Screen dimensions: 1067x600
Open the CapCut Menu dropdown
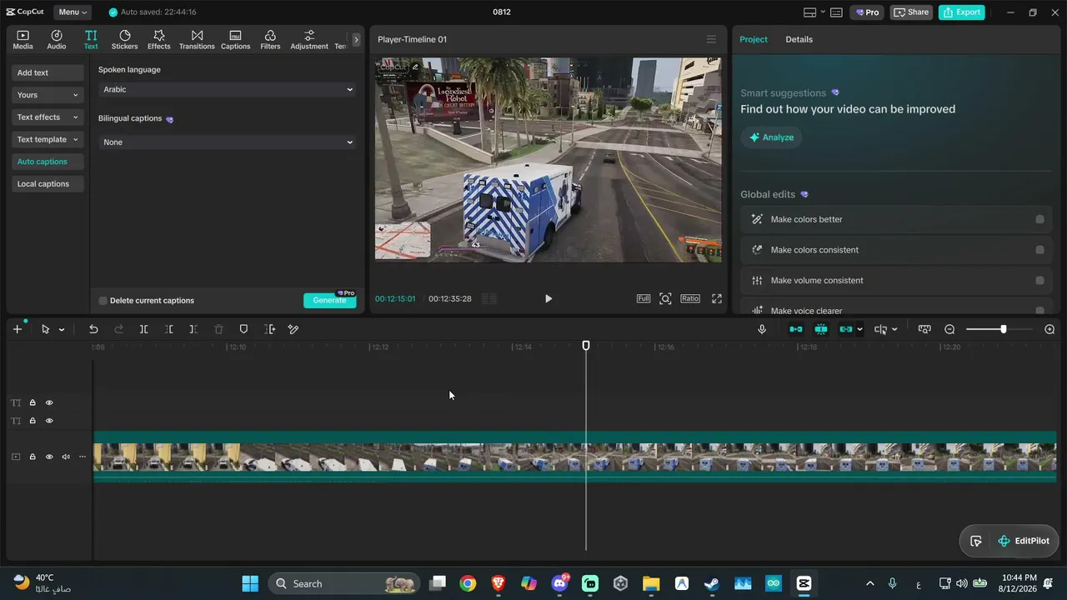73,12
